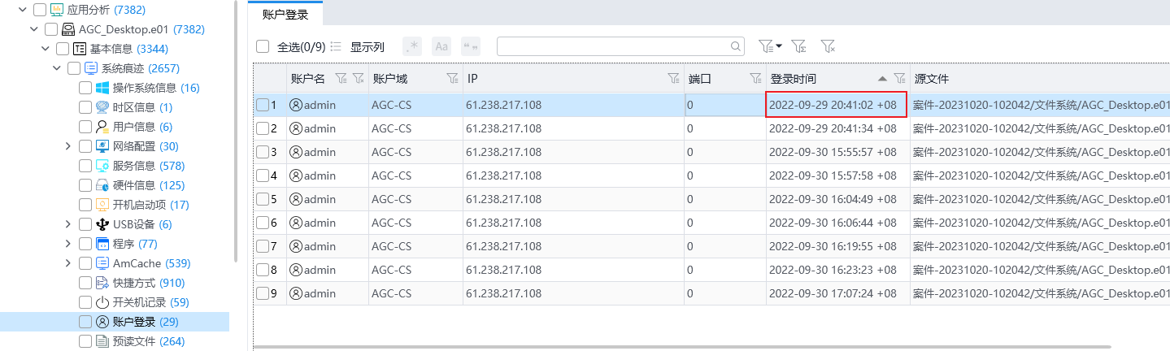Check the 全选 select-all checkbox

(x=263, y=47)
